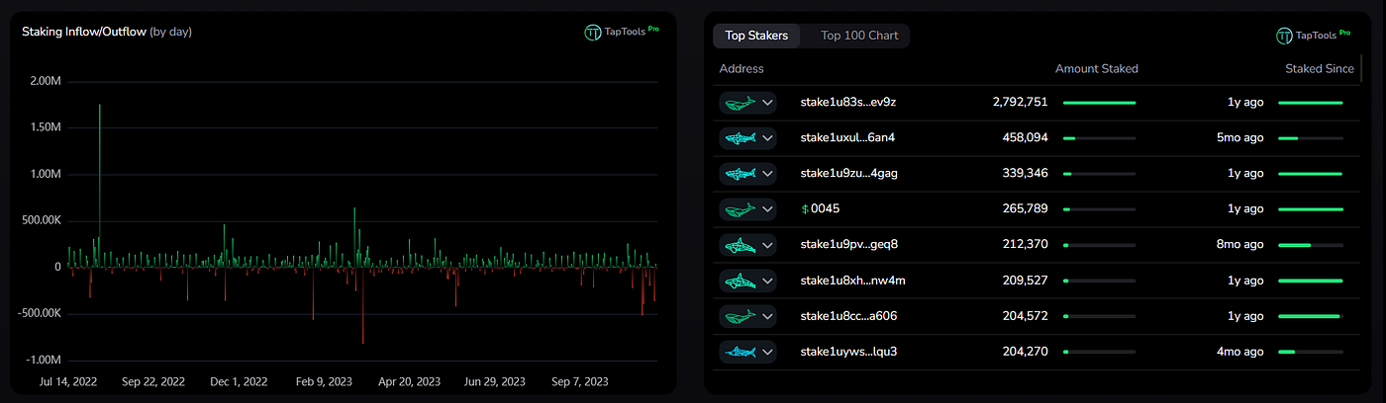Click the amount value 209,527

click(1024, 281)
